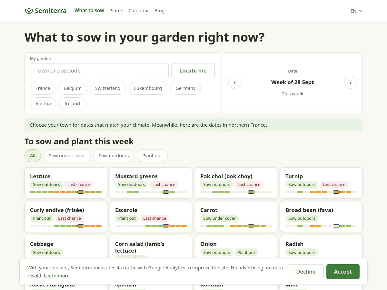
Task: Filter by Sow under cover
Action: [x=67, y=156]
